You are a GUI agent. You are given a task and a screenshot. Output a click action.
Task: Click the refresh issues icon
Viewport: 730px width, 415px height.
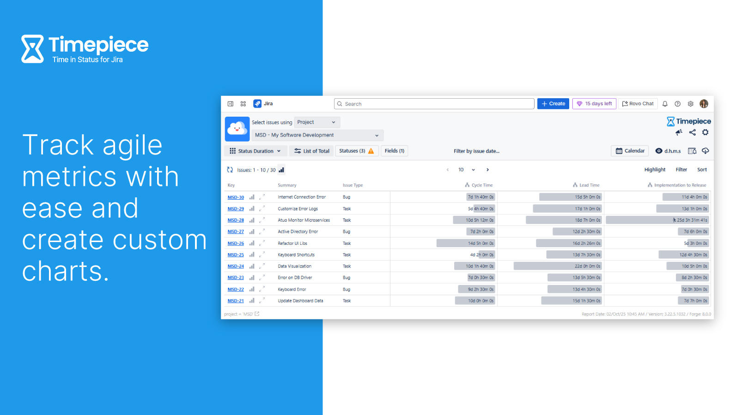(x=230, y=170)
